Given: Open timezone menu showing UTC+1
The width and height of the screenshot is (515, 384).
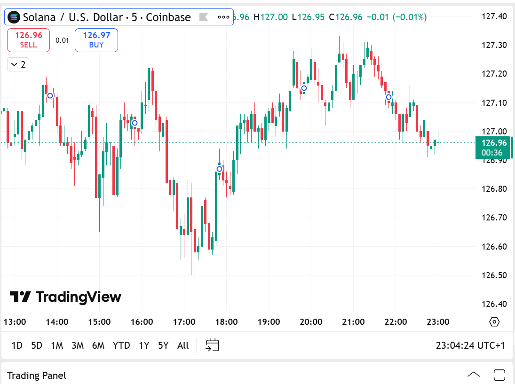Looking at the screenshot, I should click(470, 345).
